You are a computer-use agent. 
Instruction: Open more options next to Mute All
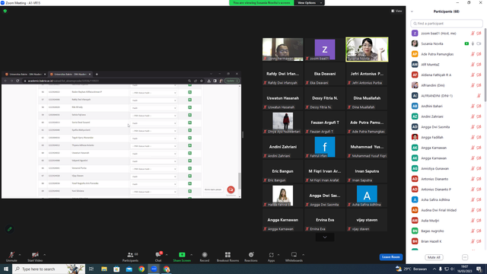[465, 257]
